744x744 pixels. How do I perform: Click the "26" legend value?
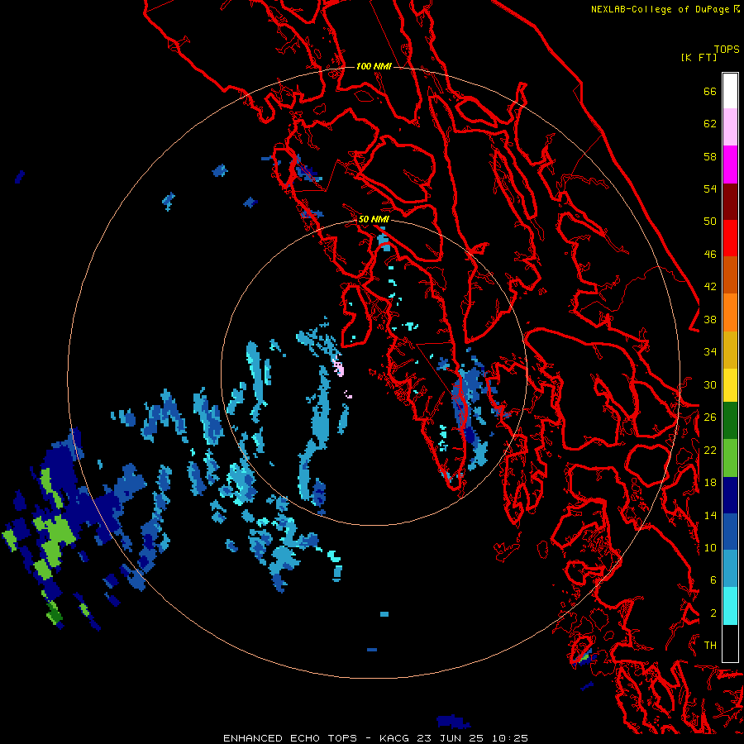click(710, 417)
